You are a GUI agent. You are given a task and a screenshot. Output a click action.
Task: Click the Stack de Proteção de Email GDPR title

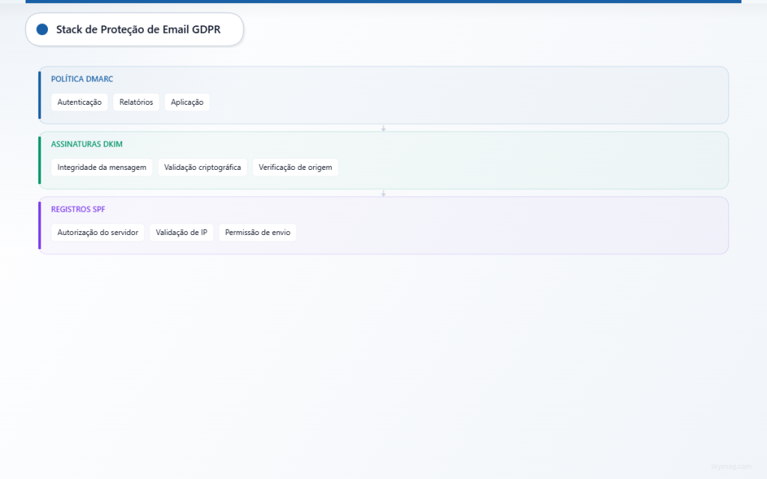click(x=138, y=30)
